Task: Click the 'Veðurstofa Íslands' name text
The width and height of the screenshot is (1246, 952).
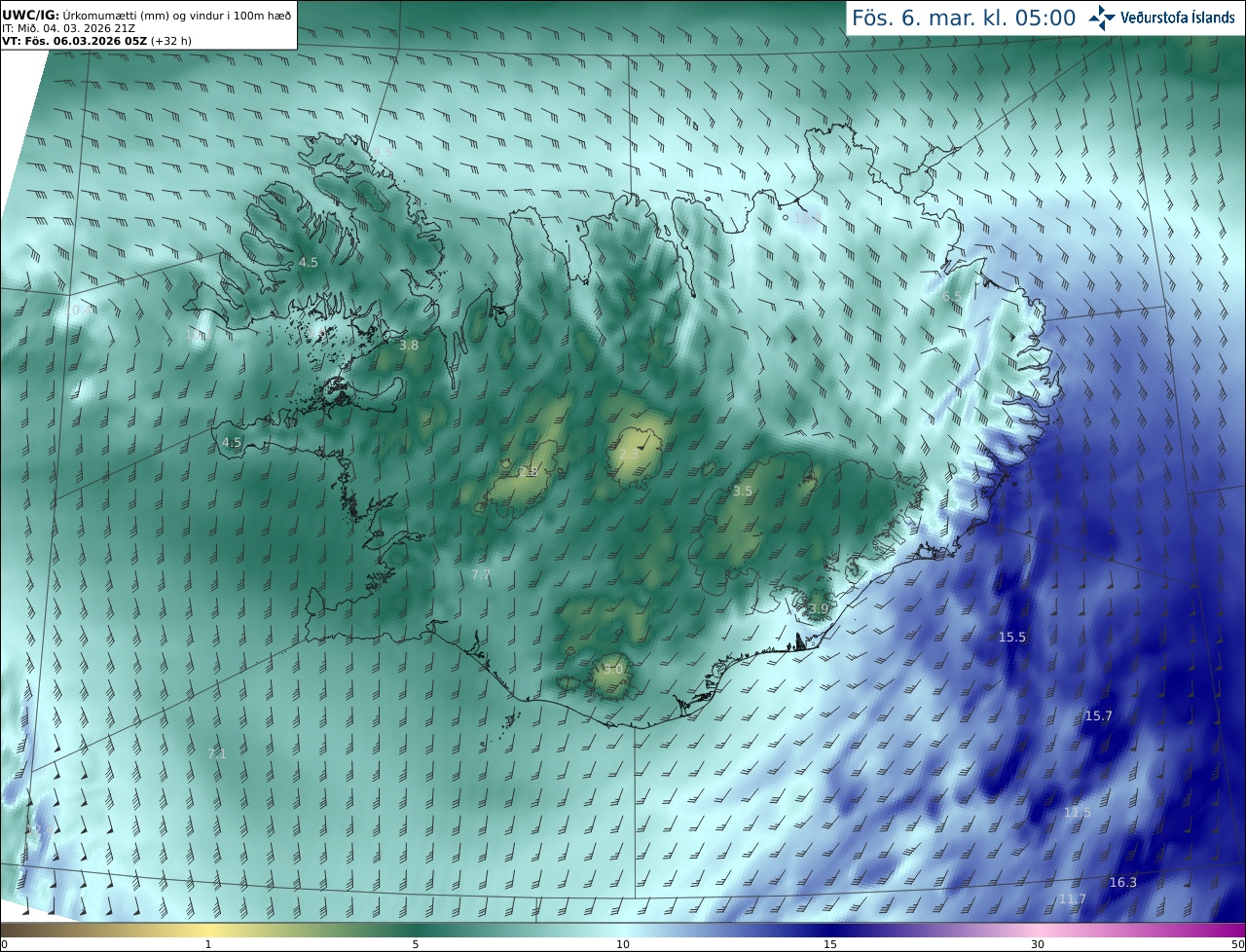Action: 1178,18
